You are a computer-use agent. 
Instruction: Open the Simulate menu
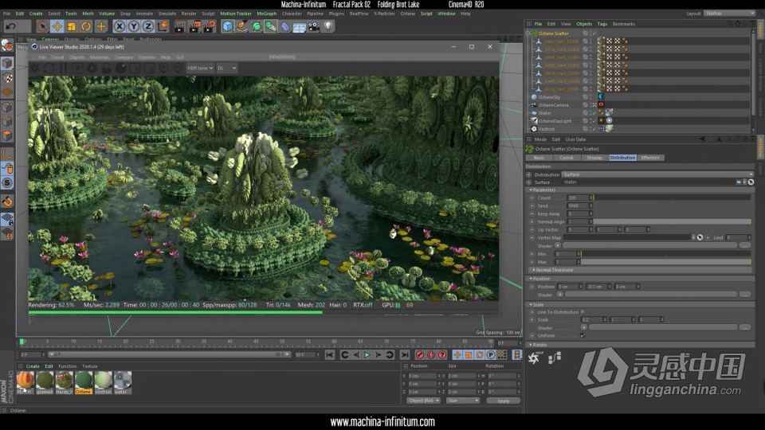click(x=167, y=14)
